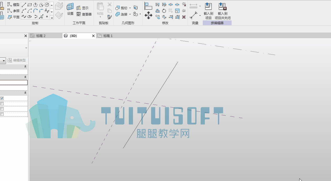Click the Split Element tool
Screen dimensions: 331x181
click(171, 4)
